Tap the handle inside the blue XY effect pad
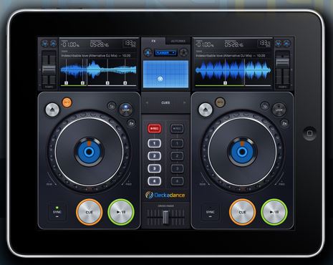This screenshot has width=333, height=265. pyautogui.click(x=160, y=78)
